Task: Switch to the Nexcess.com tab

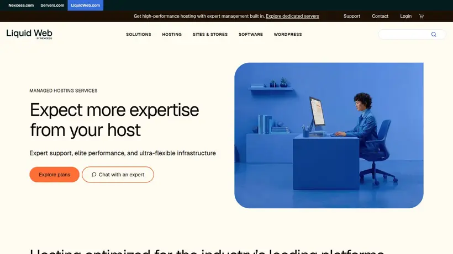Action: pos(21,5)
